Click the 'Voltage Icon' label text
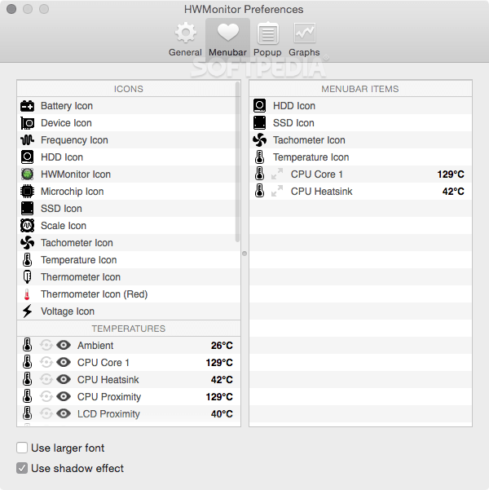489x490 pixels. coord(68,311)
